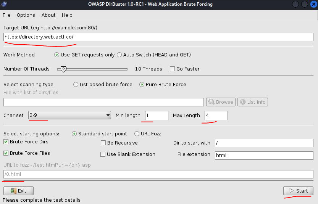Open the Options menu

coord(26,15)
